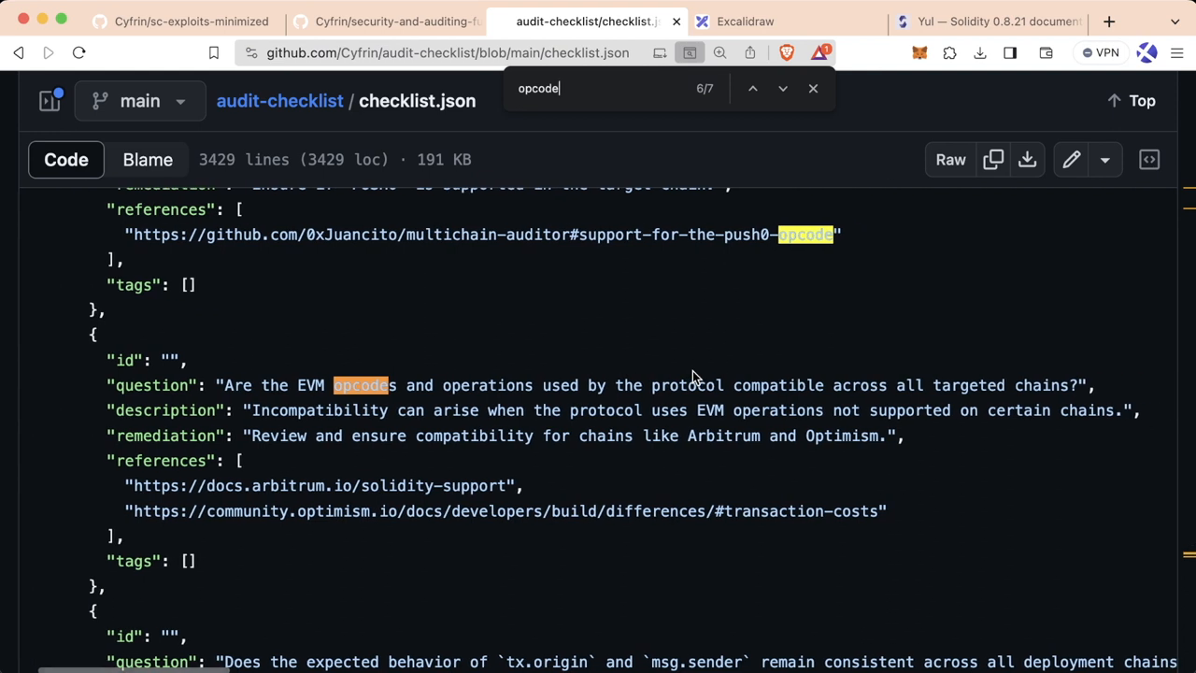Screen dimensions: 1196x673
Task: Copy raw file contents with the copy icon
Action: point(993,159)
